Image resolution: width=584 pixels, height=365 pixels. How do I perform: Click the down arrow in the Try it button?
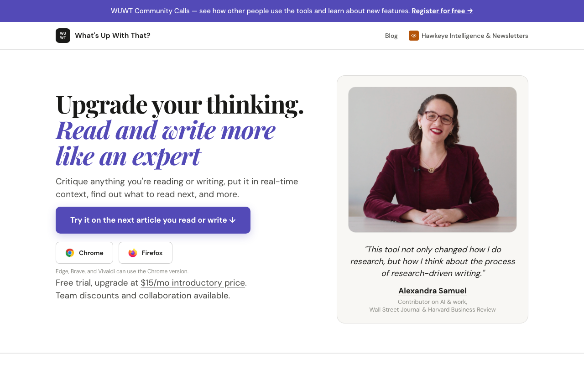coord(232,220)
